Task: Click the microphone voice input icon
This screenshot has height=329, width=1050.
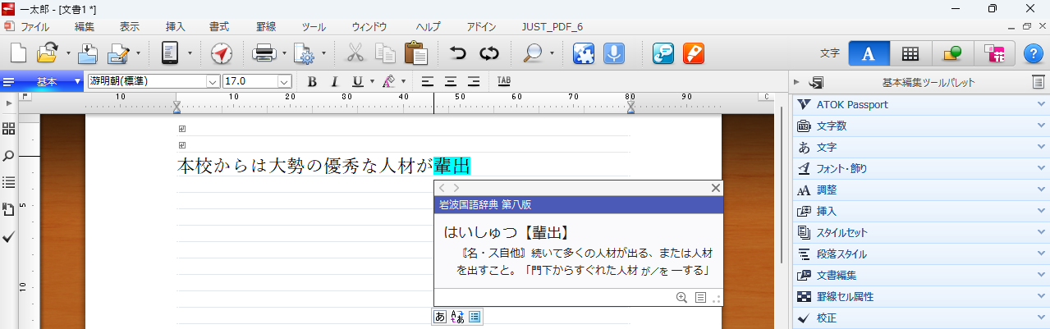Action: click(x=613, y=54)
